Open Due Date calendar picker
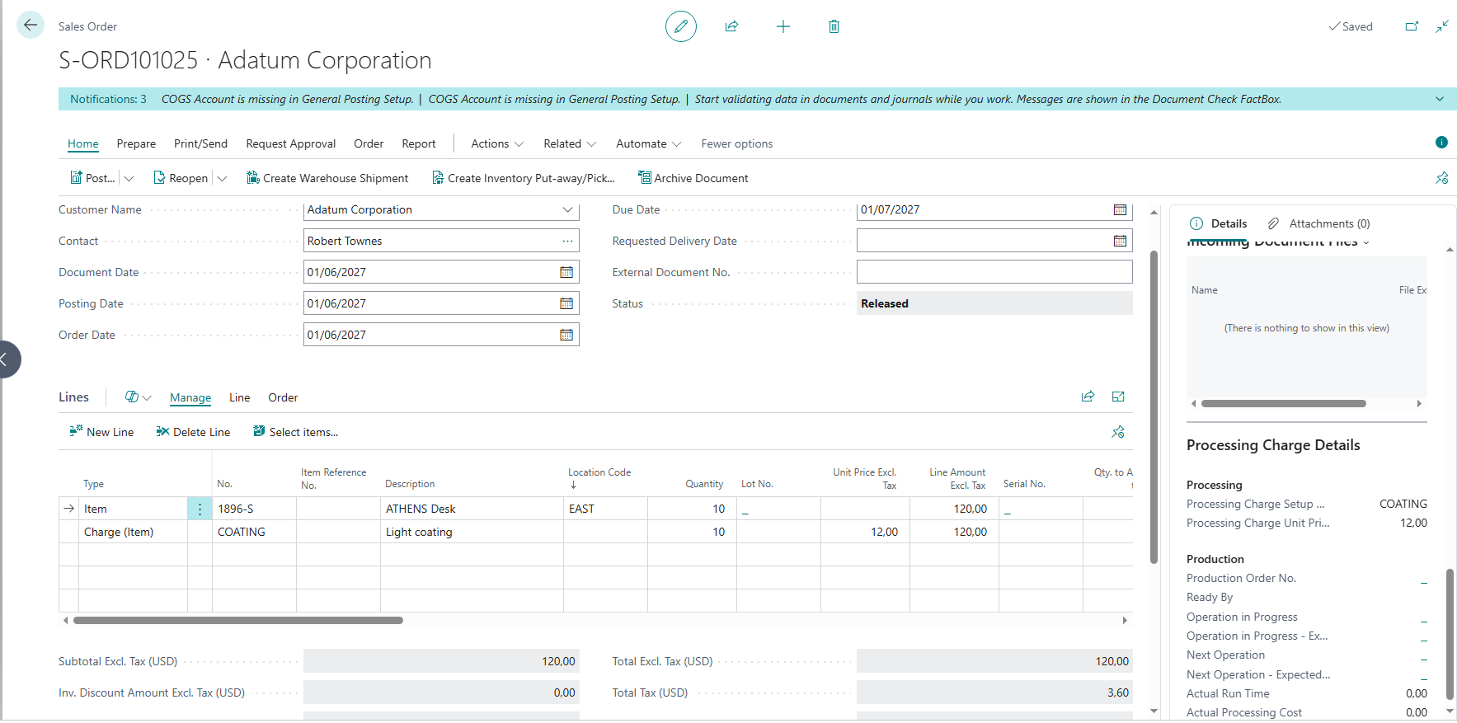This screenshot has height=723, width=1457. (1120, 209)
